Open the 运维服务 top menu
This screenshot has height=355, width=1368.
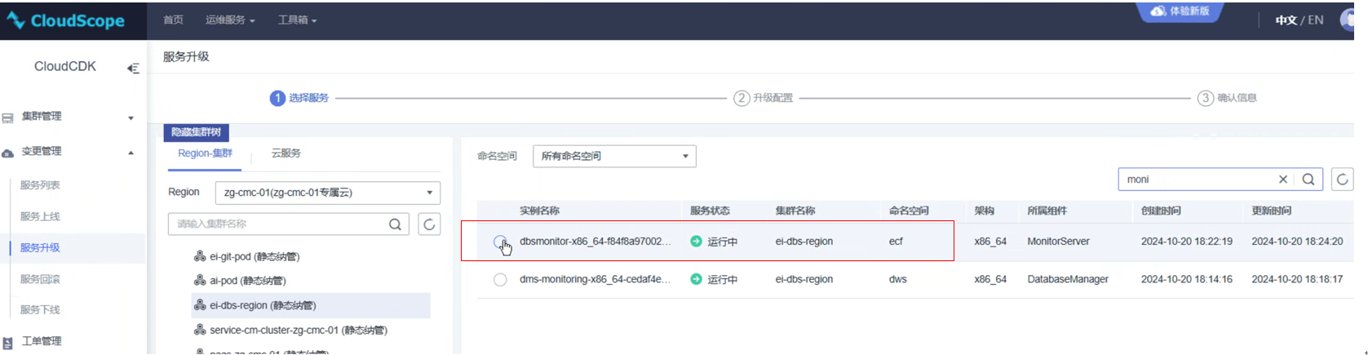coord(230,20)
